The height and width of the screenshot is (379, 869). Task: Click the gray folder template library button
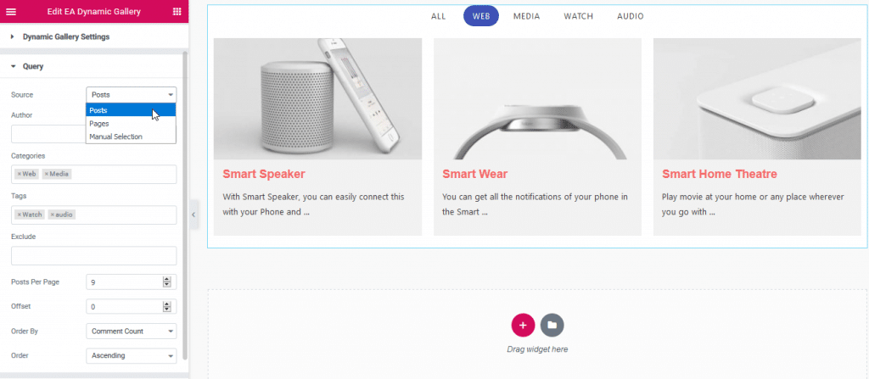(552, 325)
